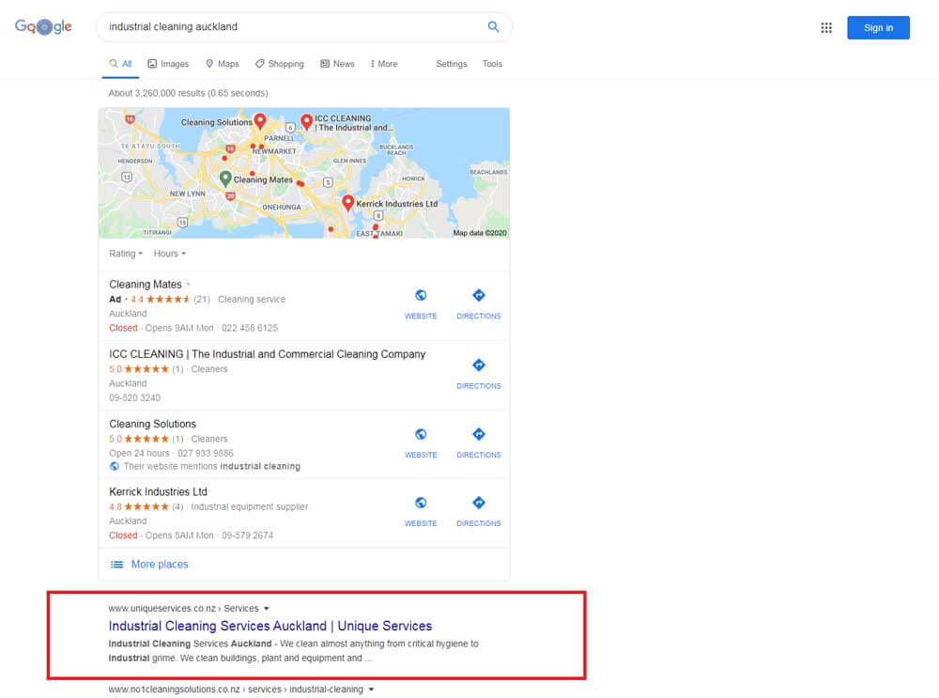The image size is (939, 698).
Task: Expand the Hours filter dropdown
Action: point(170,254)
